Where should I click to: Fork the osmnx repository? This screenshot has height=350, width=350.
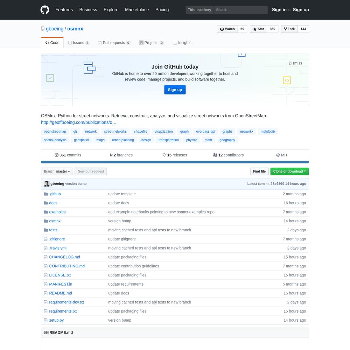pyautogui.click(x=289, y=29)
